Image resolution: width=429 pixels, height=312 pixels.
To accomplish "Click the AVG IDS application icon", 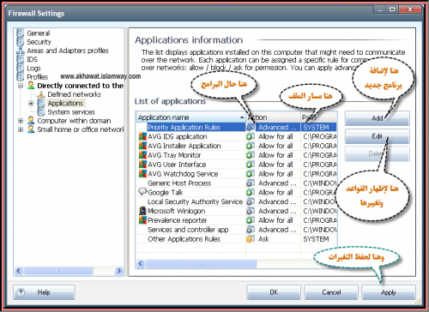I will [142, 136].
